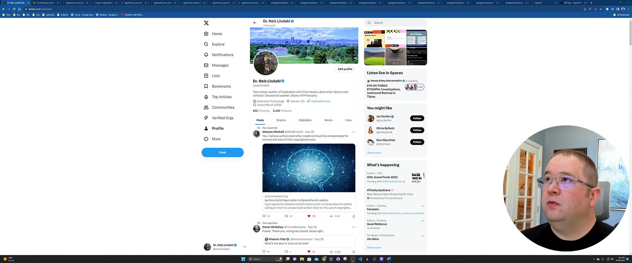Screen dimensions: 632x263
Task: Open Visual Studio Code from taskbar
Action: click(360, 259)
